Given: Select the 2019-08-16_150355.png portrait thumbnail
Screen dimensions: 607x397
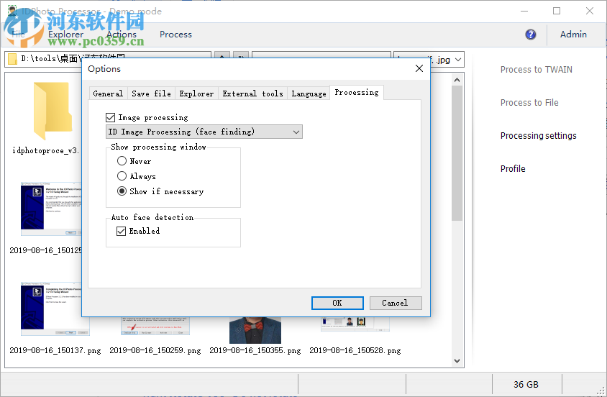Looking at the screenshot, I should coord(255,330).
